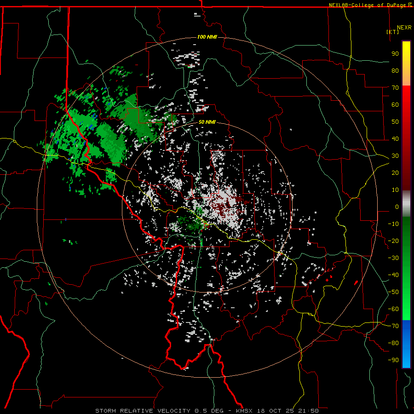
Task: Click the 90 value on velocity scale
Action: [395, 54]
